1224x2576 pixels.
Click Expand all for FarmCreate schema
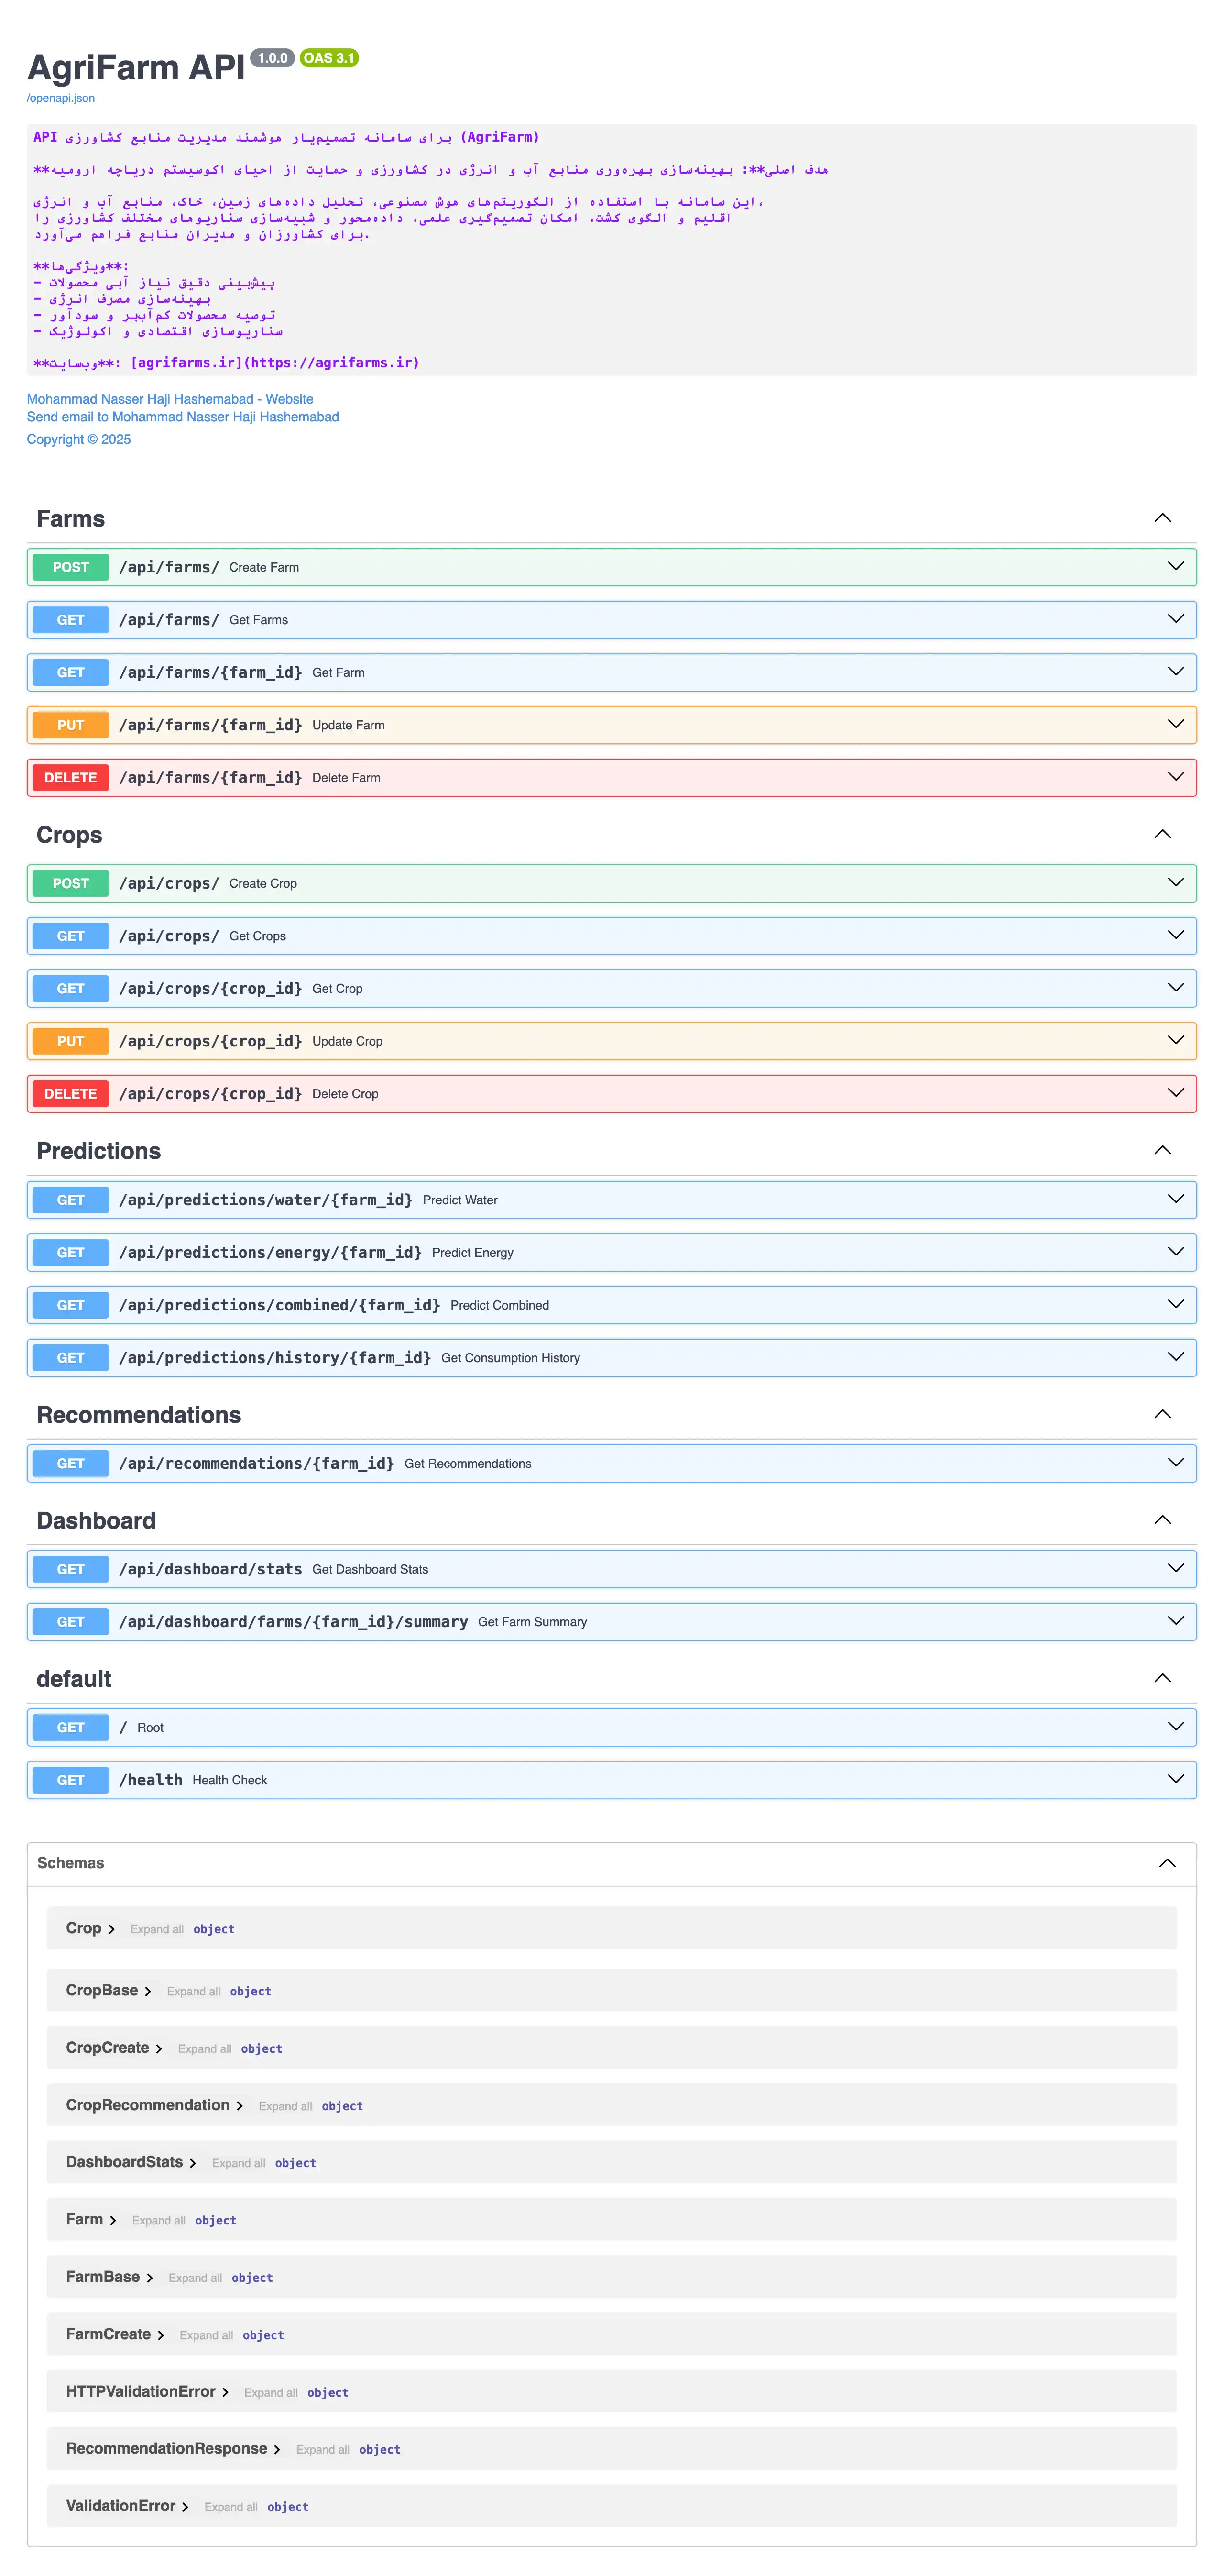click(x=206, y=2335)
